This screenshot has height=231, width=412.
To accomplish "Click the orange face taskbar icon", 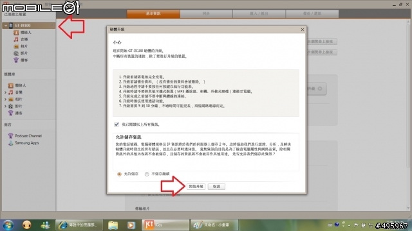I will click(x=26, y=225).
